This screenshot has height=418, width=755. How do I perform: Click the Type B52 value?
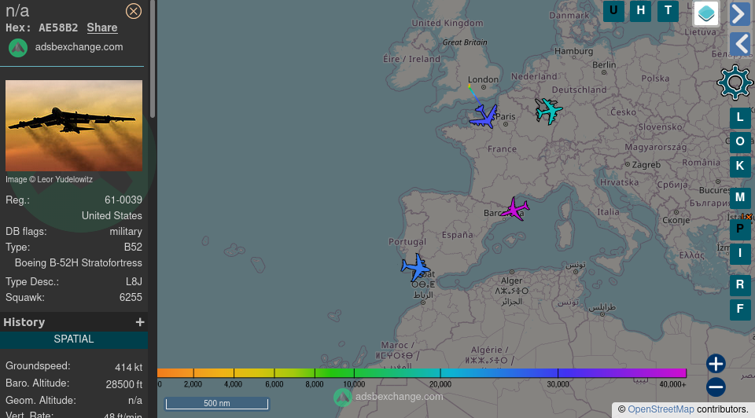tap(133, 247)
